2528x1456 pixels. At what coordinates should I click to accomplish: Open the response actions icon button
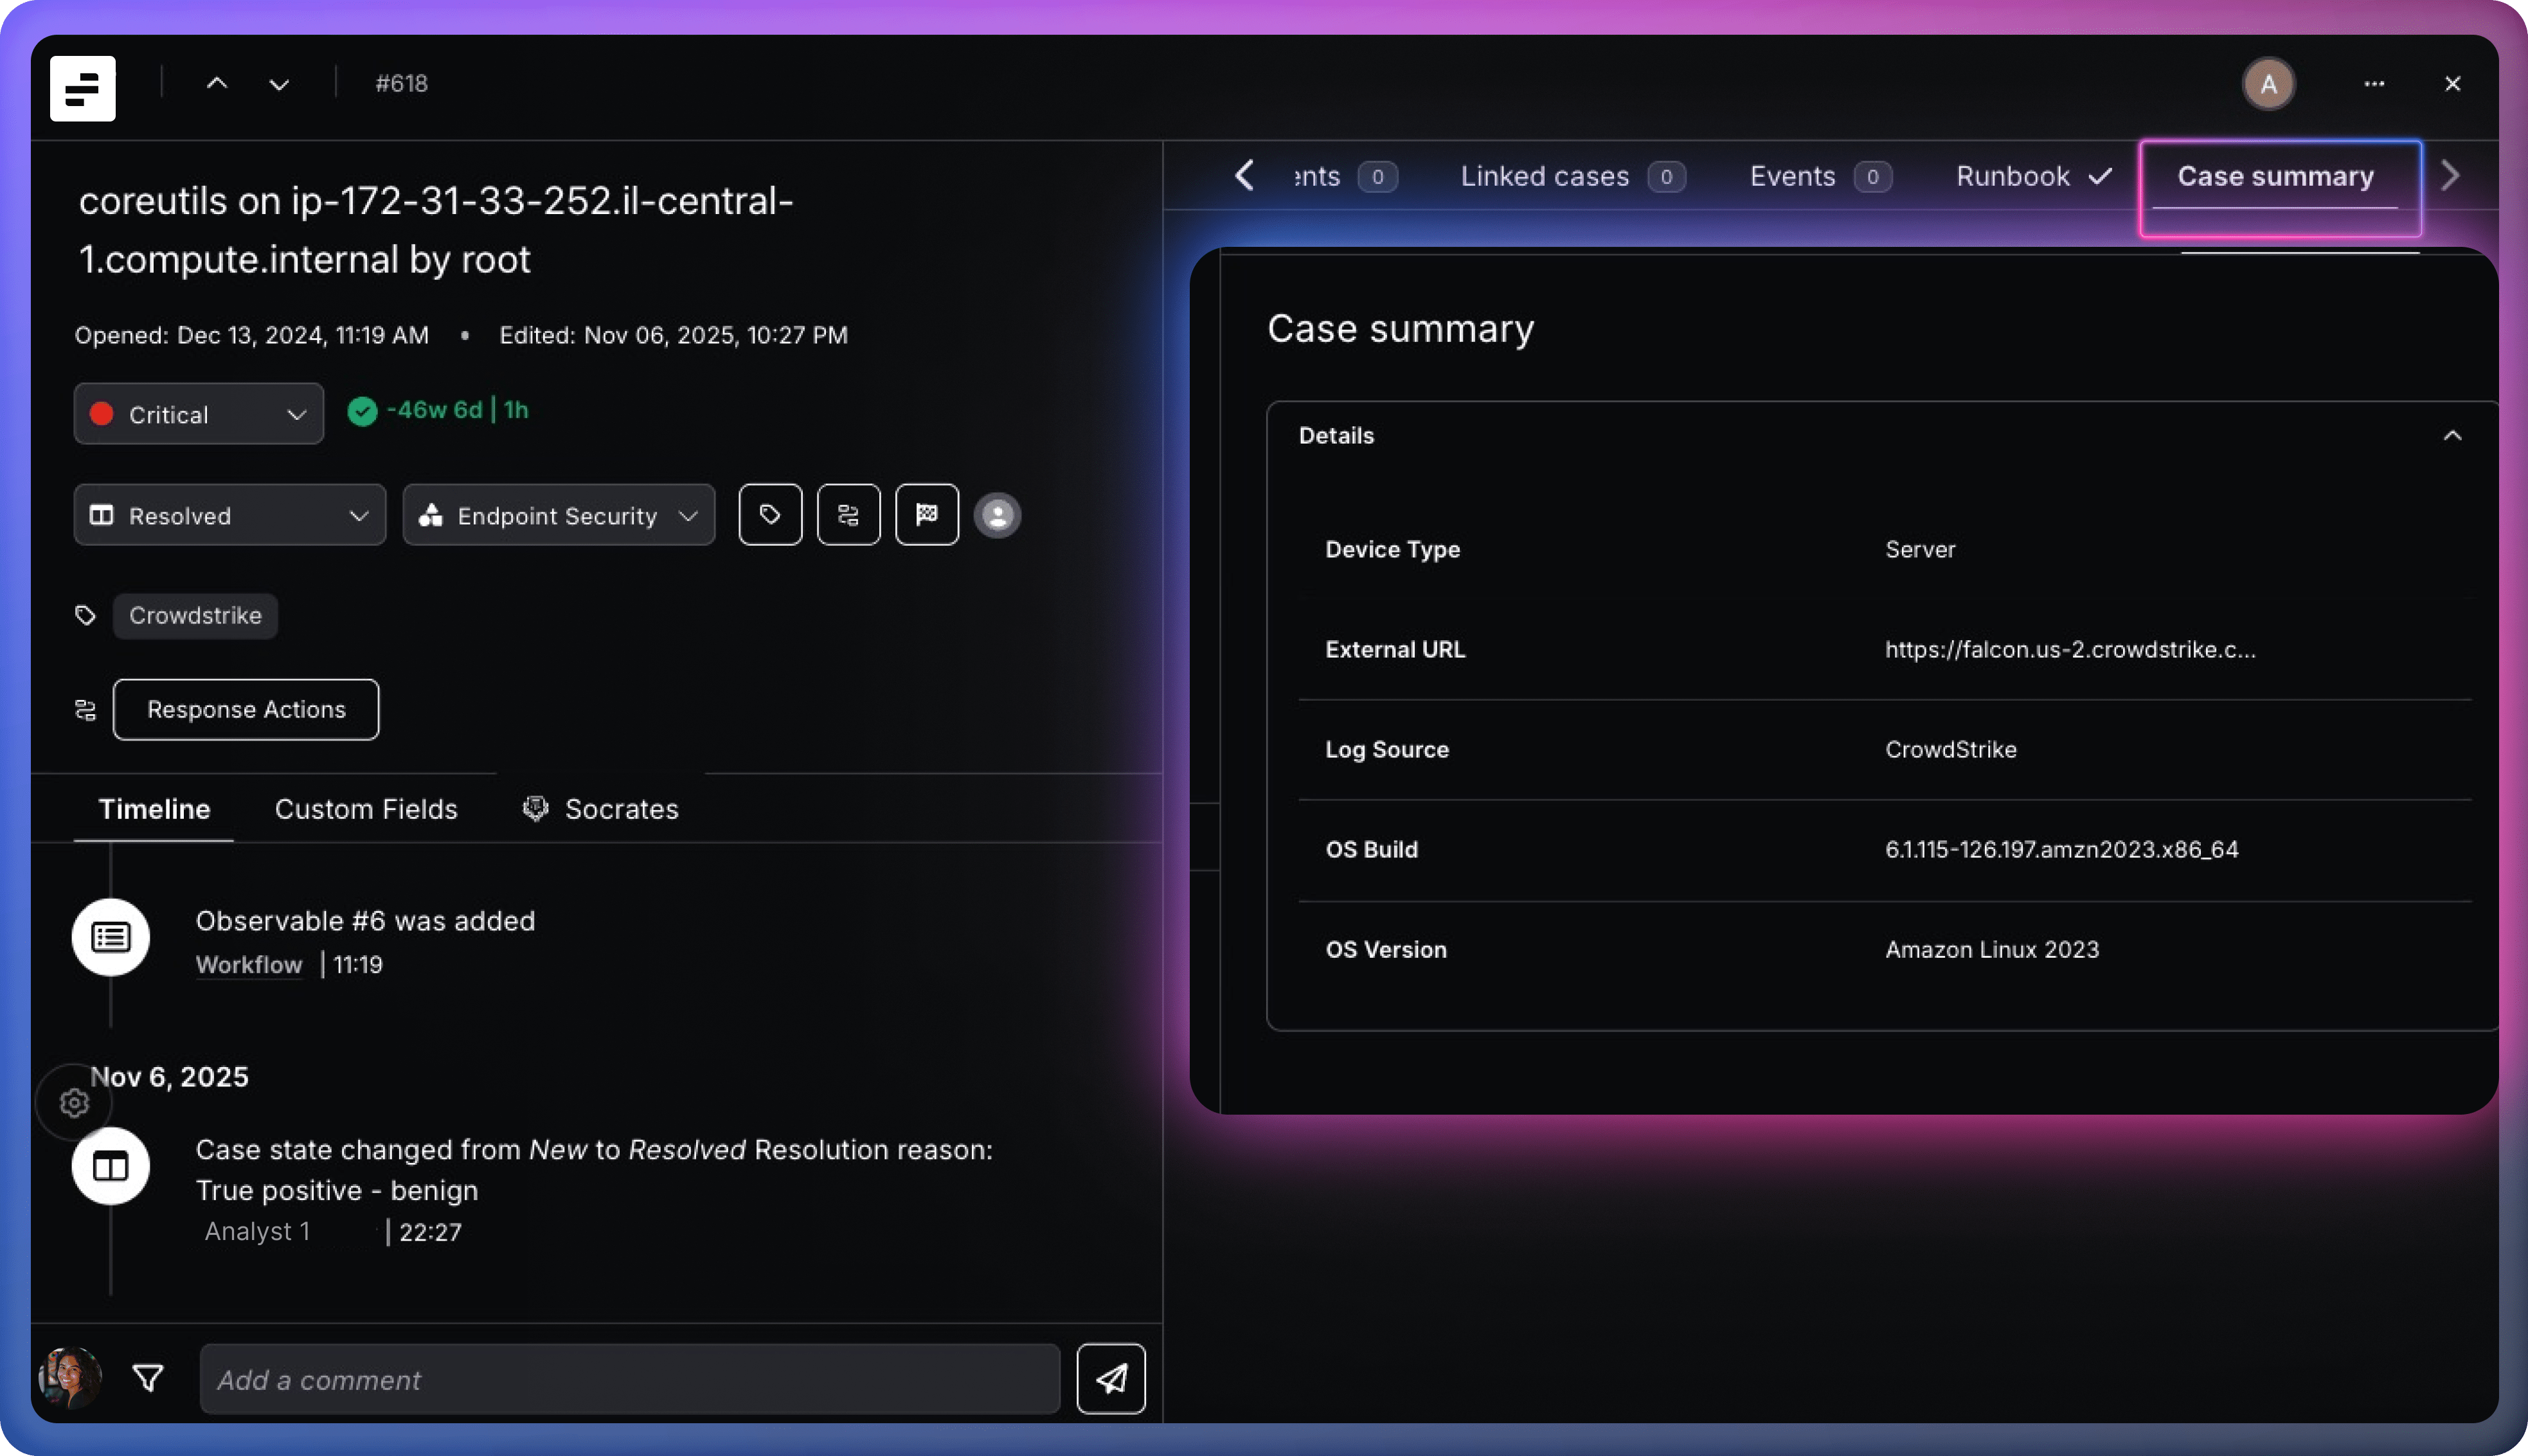(x=848, y=515)
